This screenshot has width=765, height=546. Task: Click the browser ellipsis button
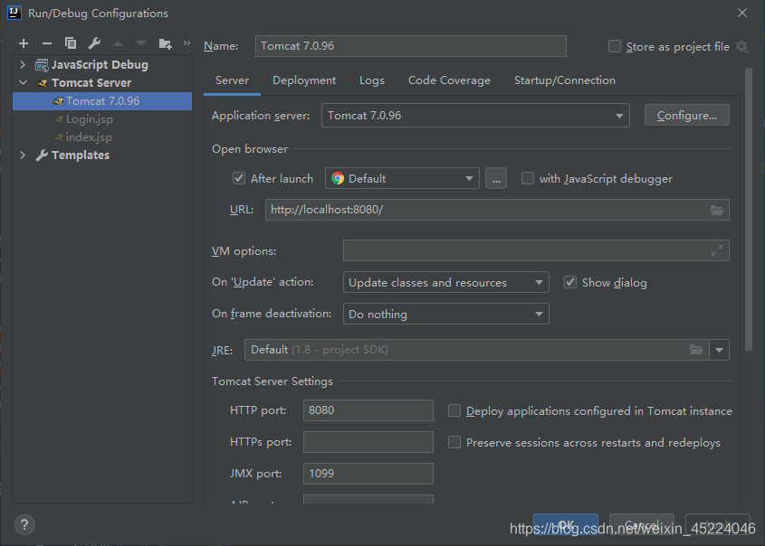click(496, 179)
